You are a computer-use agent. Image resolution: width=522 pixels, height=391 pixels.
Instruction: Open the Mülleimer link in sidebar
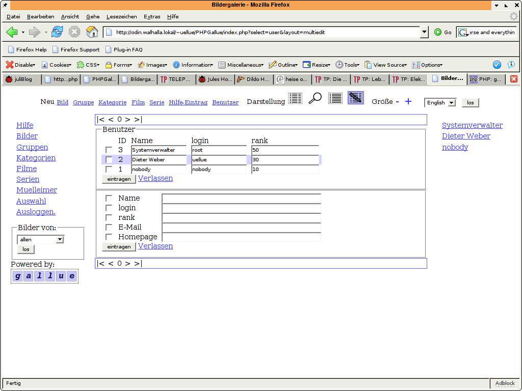point(37,190)
